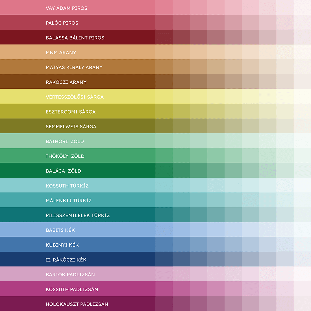The image size is (311, 311).
Task: Pick the first tint square beside Vay Ádám Piros bar
Action: pyautogui.click(x=164, y=7)
